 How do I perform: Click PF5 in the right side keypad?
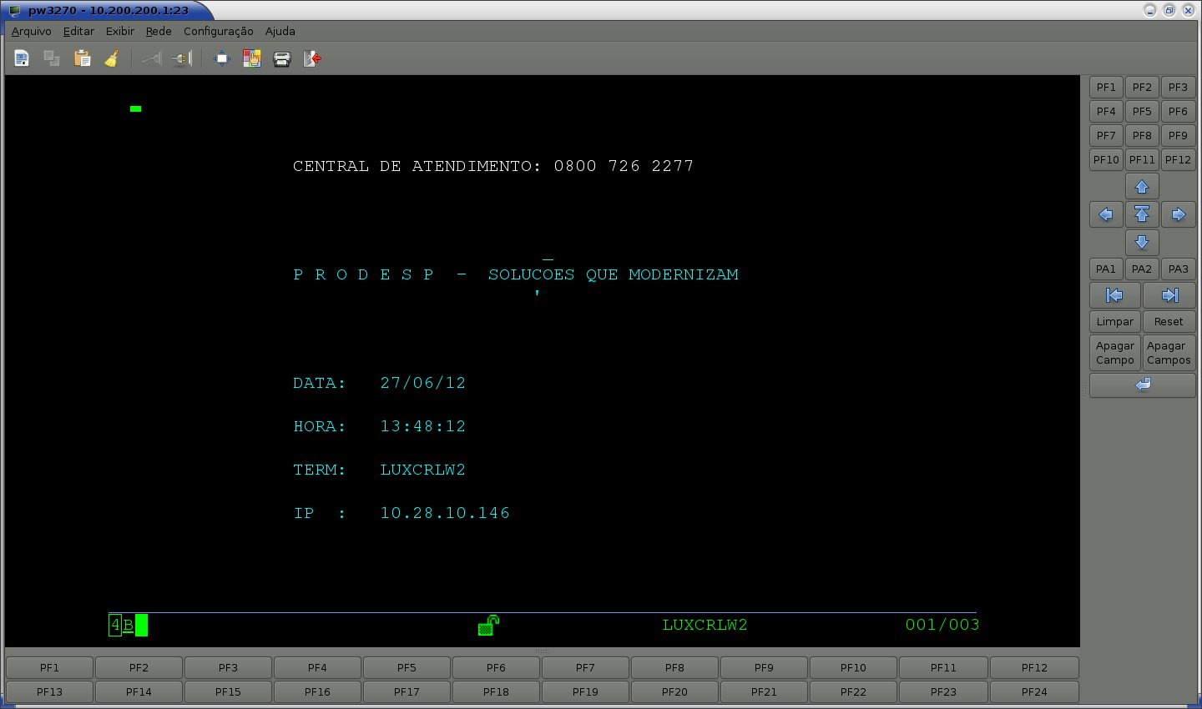tap(1142, 111)
